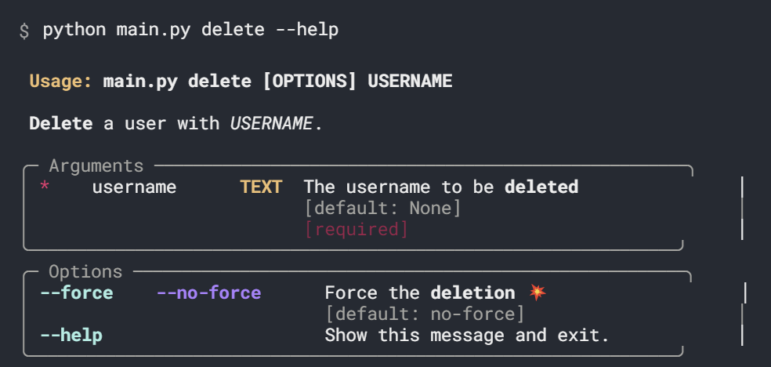Click "Show this message and exit." text
The width and height of the screenshot is (771, 367).
467,336
